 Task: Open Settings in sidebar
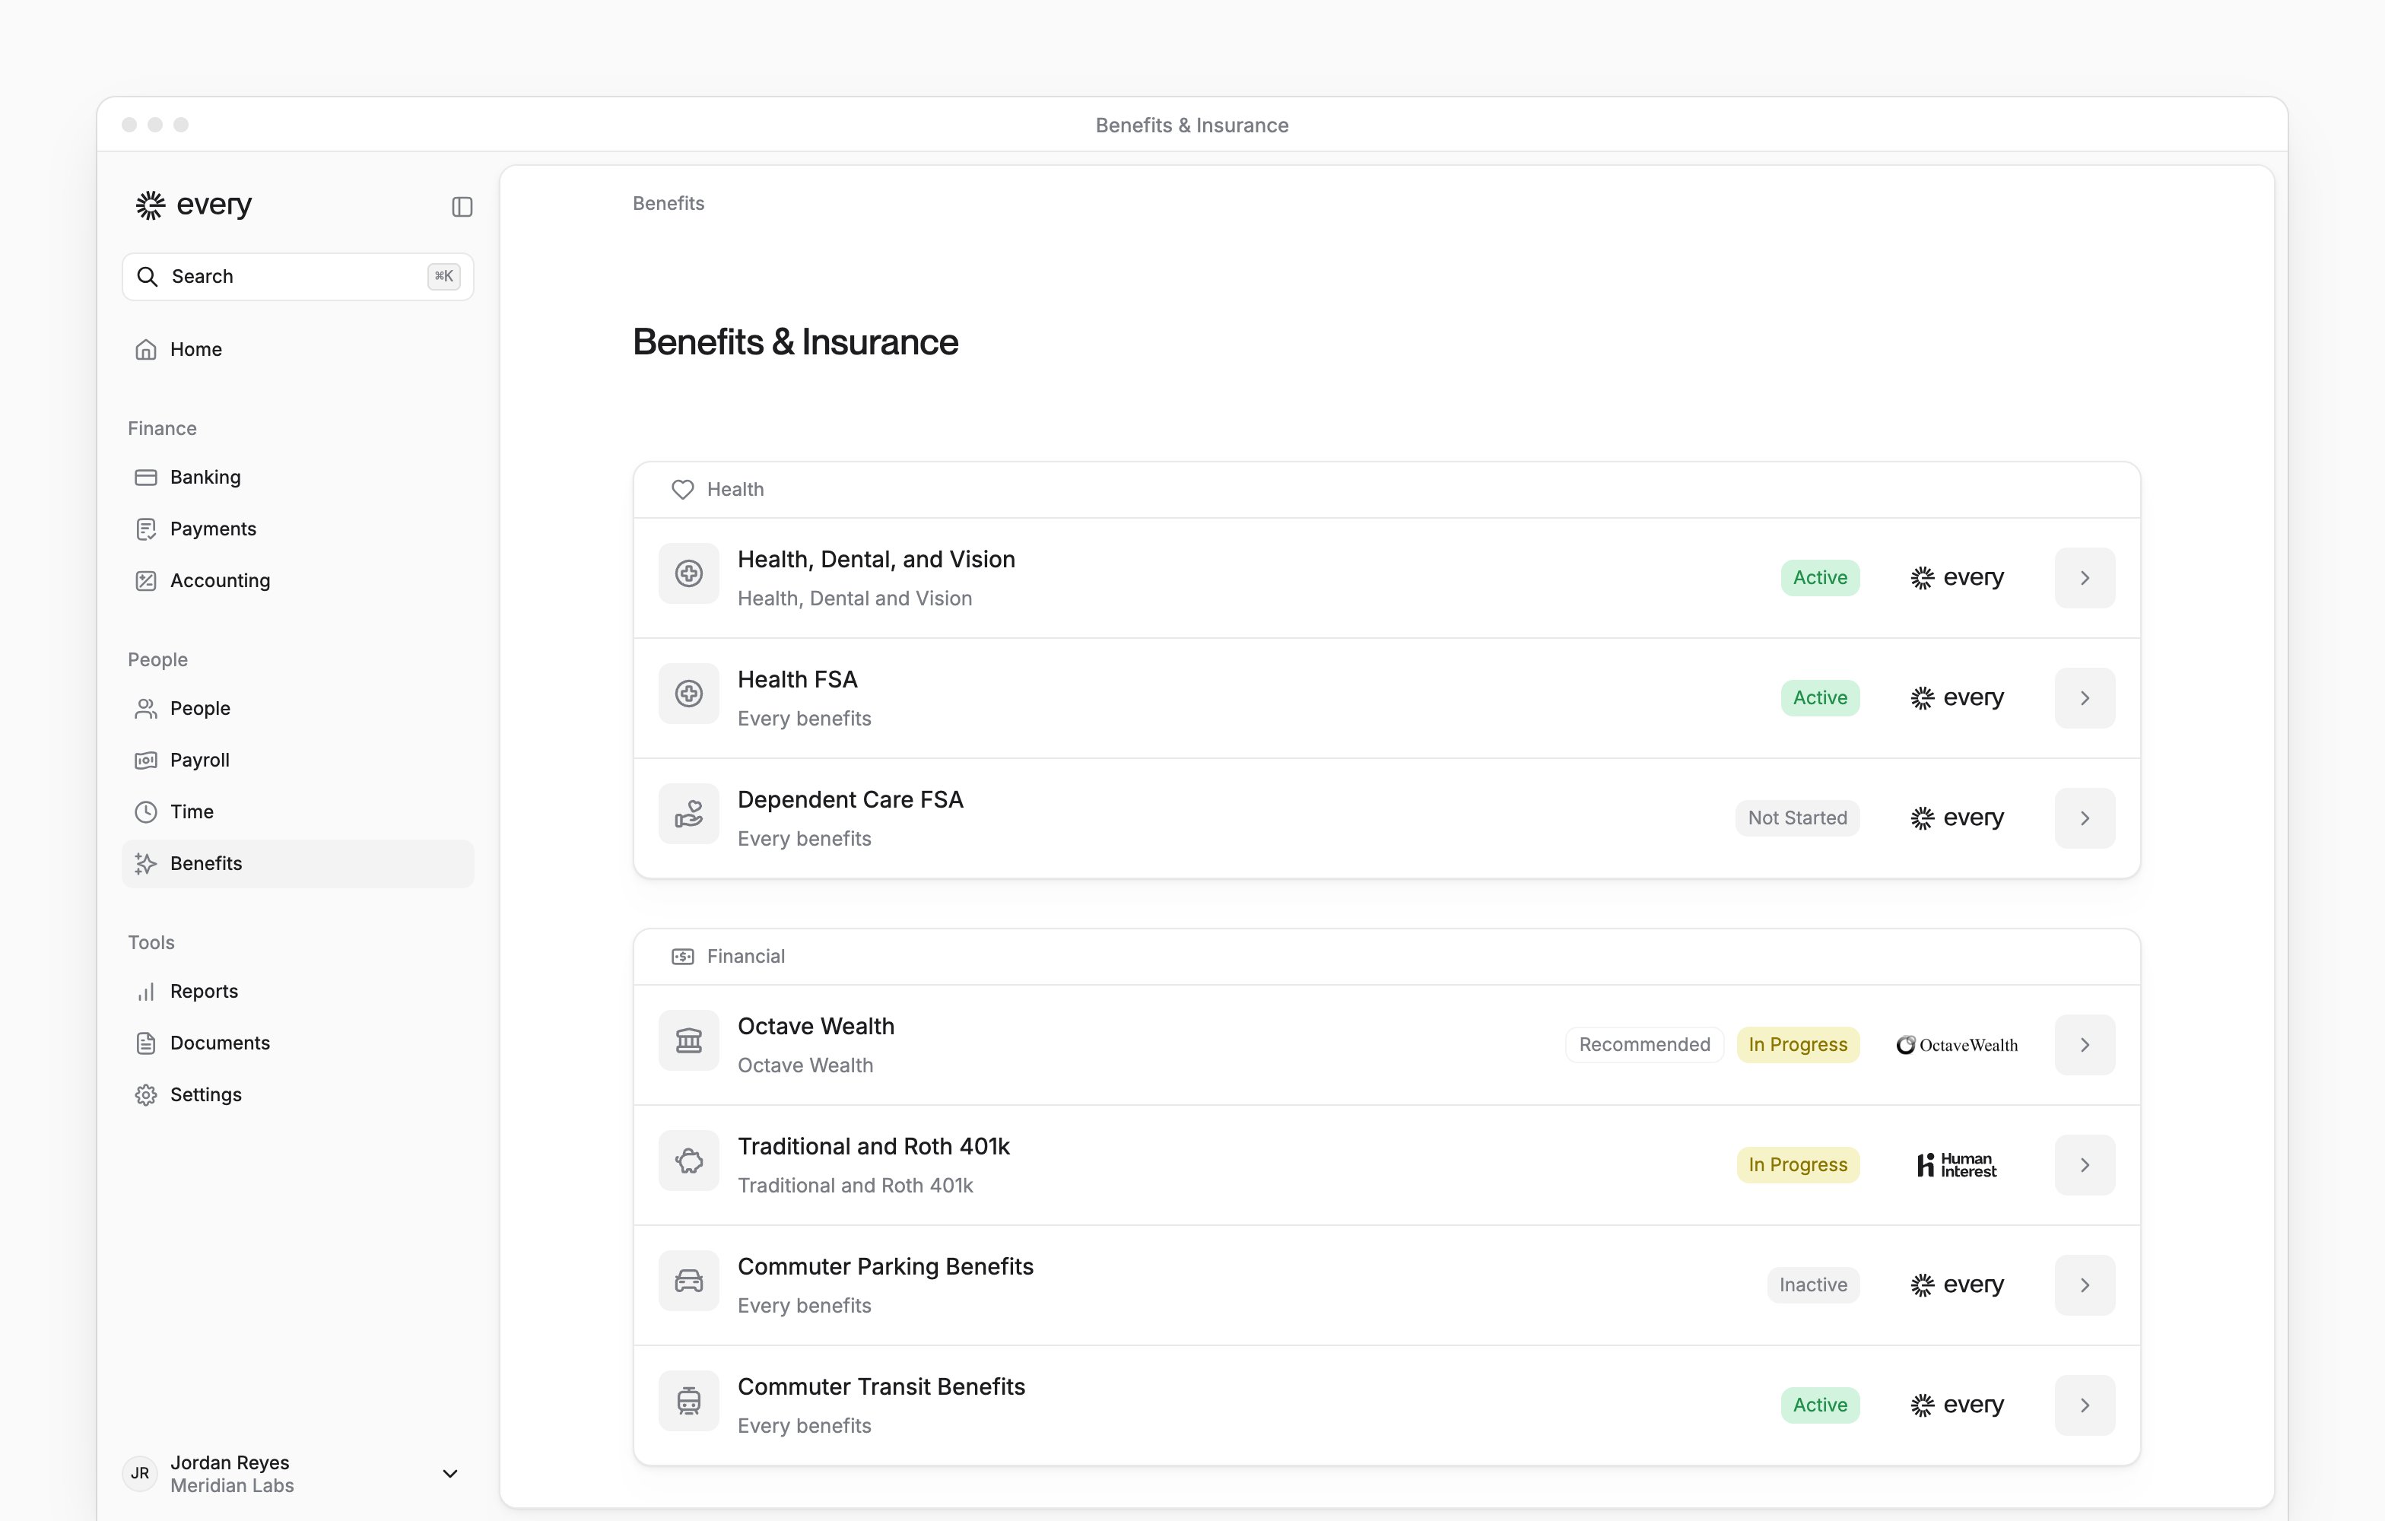click(x=297, y=1094)
